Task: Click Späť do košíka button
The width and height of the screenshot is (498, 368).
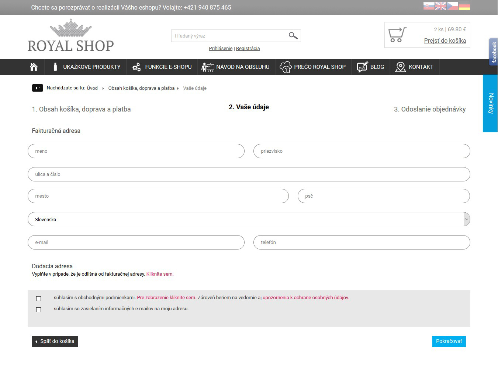Action: [x=55, y=342]
